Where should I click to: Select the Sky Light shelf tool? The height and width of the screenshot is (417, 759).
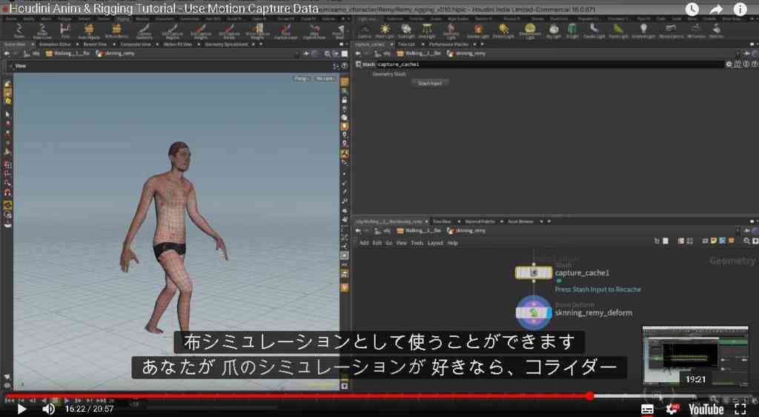tap(554, 31)
